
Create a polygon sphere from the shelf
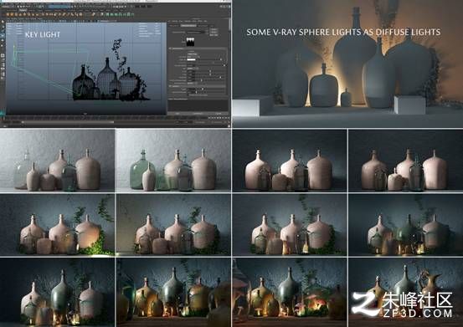[x=8, y=14]
